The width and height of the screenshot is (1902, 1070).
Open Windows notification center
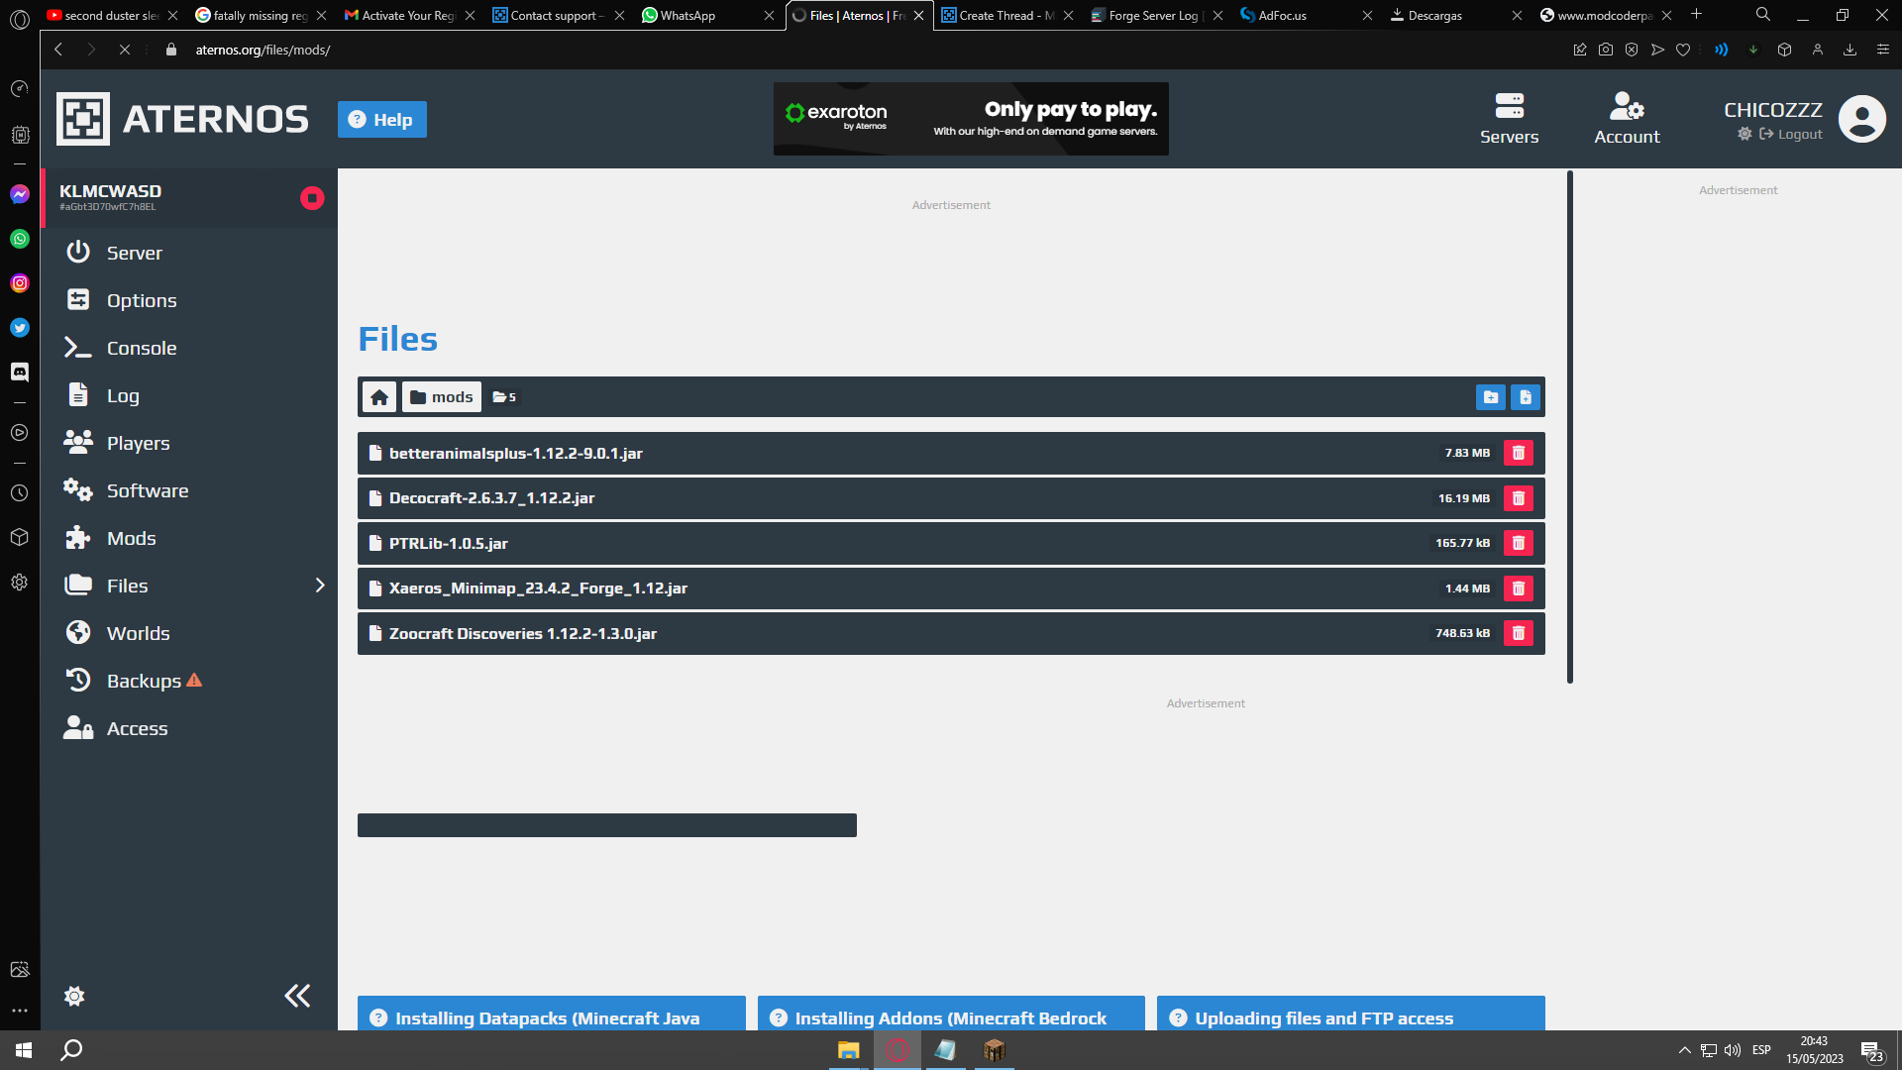coord(1871,1050)
